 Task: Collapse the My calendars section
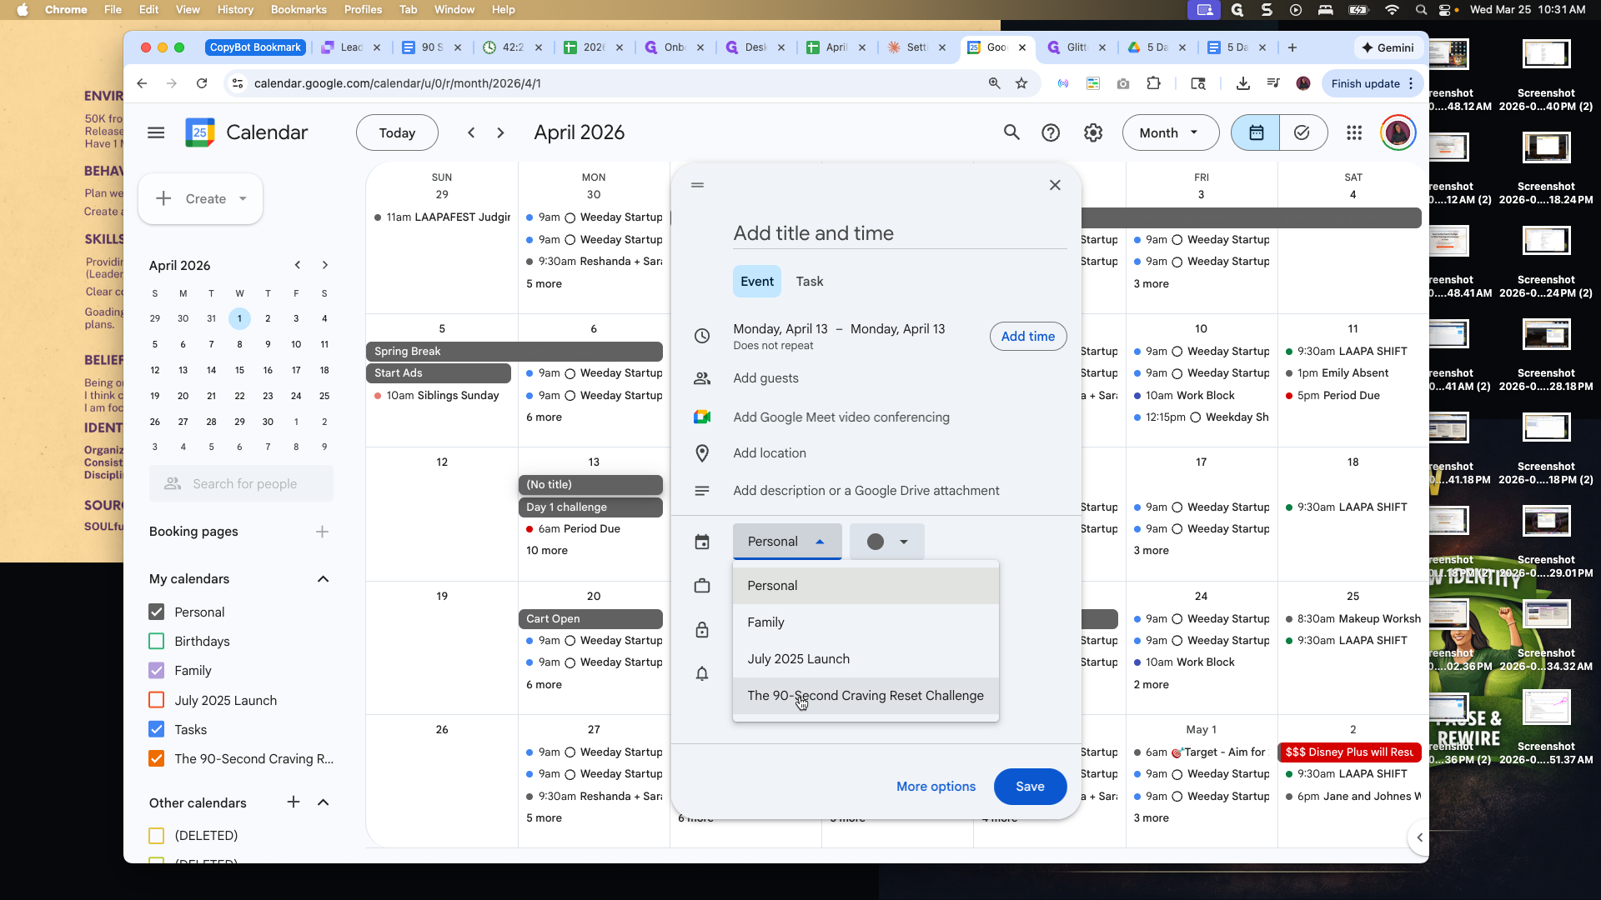point(324,579)
